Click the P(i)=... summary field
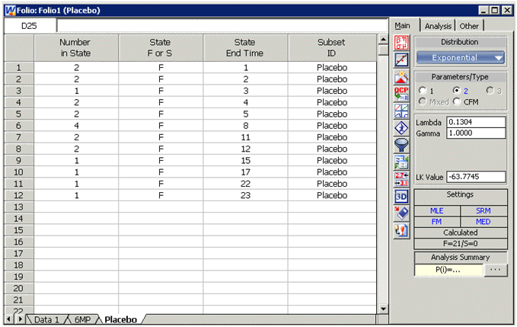Screen dimensions: 517x327 (x=448, y=270)
